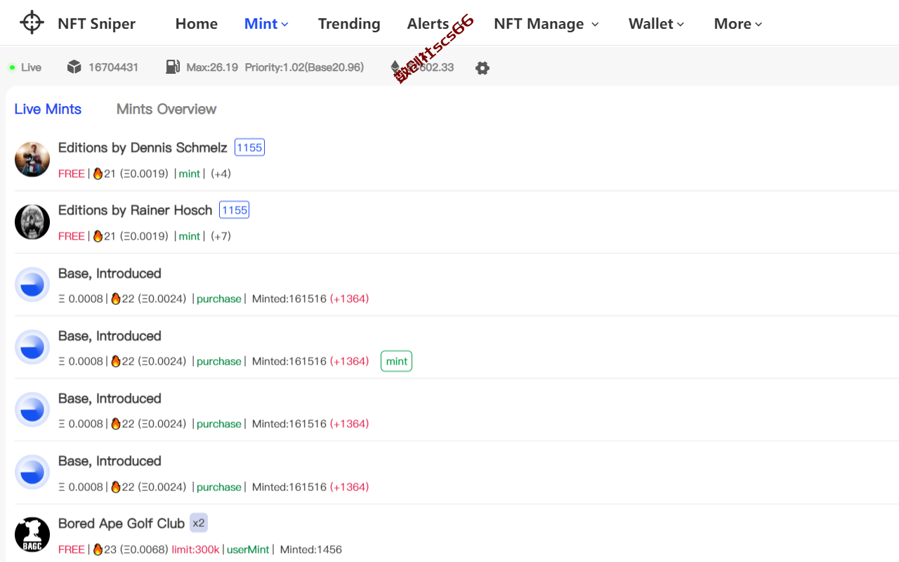Click fire icon in Dennis Schmelz row

coord(98,174)
